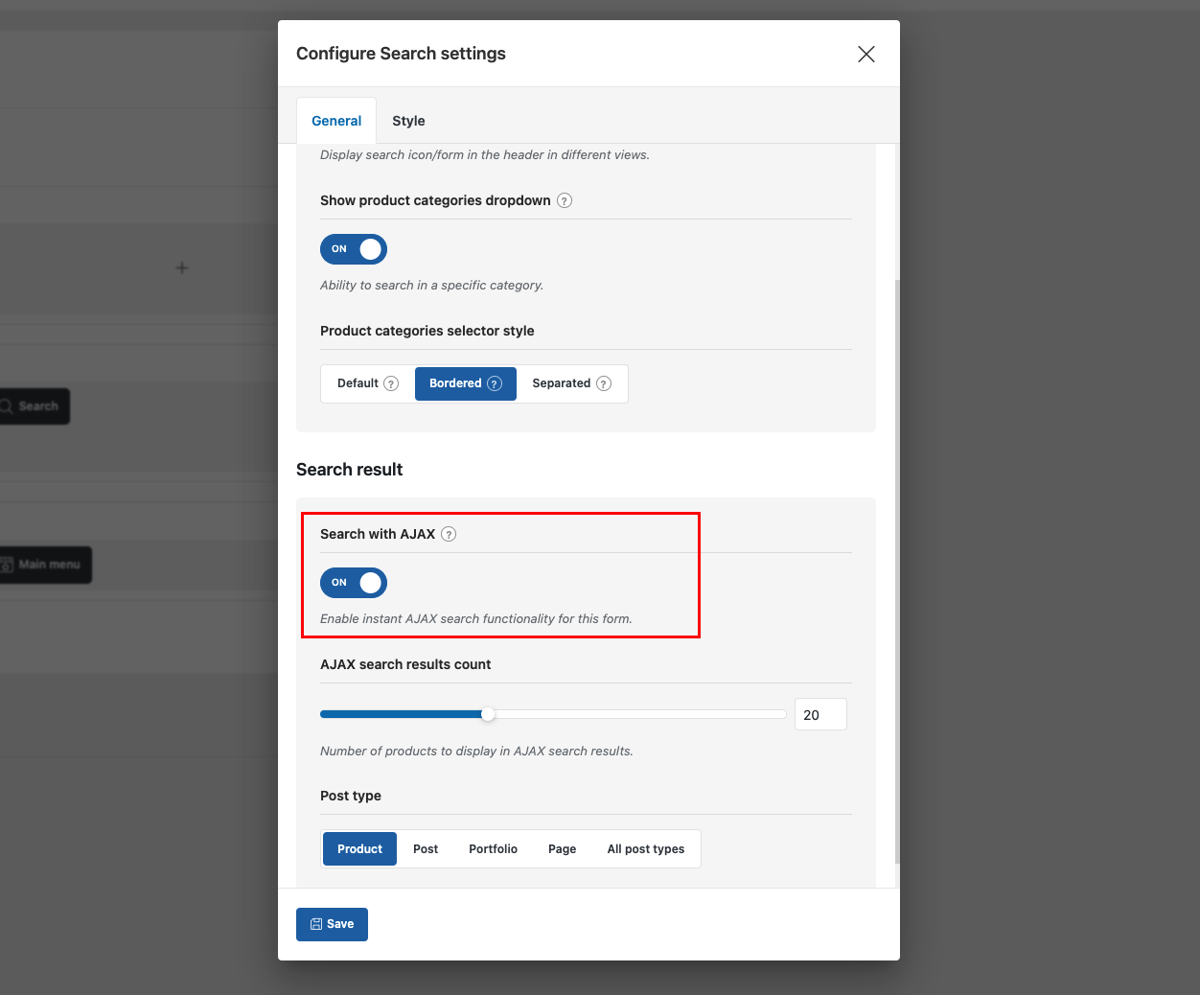This screenshot has height=995, width=1200.
Task: Close the Configure Search settings dialog
Action: click(x=865, y=55)
